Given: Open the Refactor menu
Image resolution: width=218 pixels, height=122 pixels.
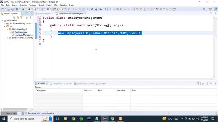Looking at the screenshot, I should click(x=23, y=5).
